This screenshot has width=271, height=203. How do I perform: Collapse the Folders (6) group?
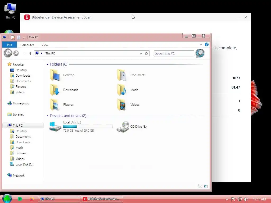pos(47,64)
